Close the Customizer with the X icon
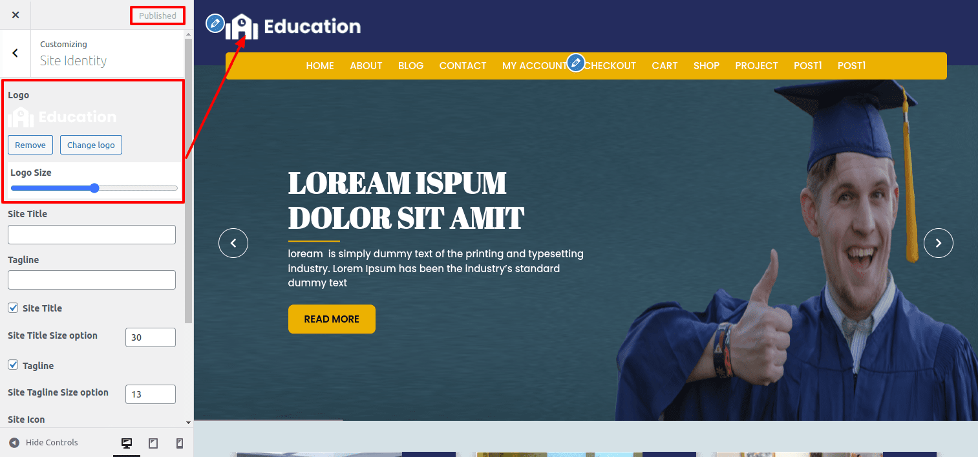 (16, 15)
